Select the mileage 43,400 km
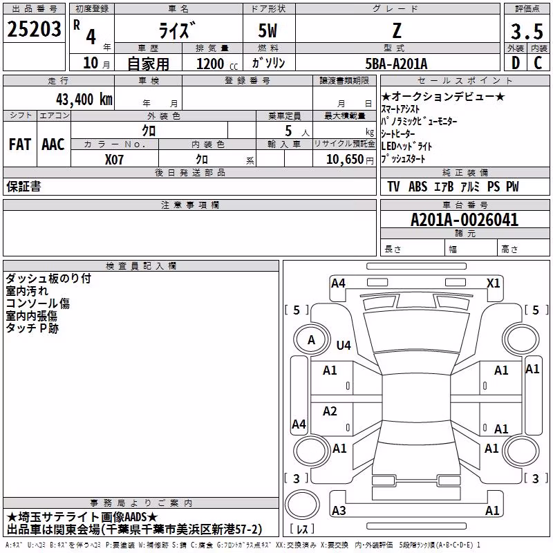This screenshot has width=553, height=553. [x=84, y=100]
